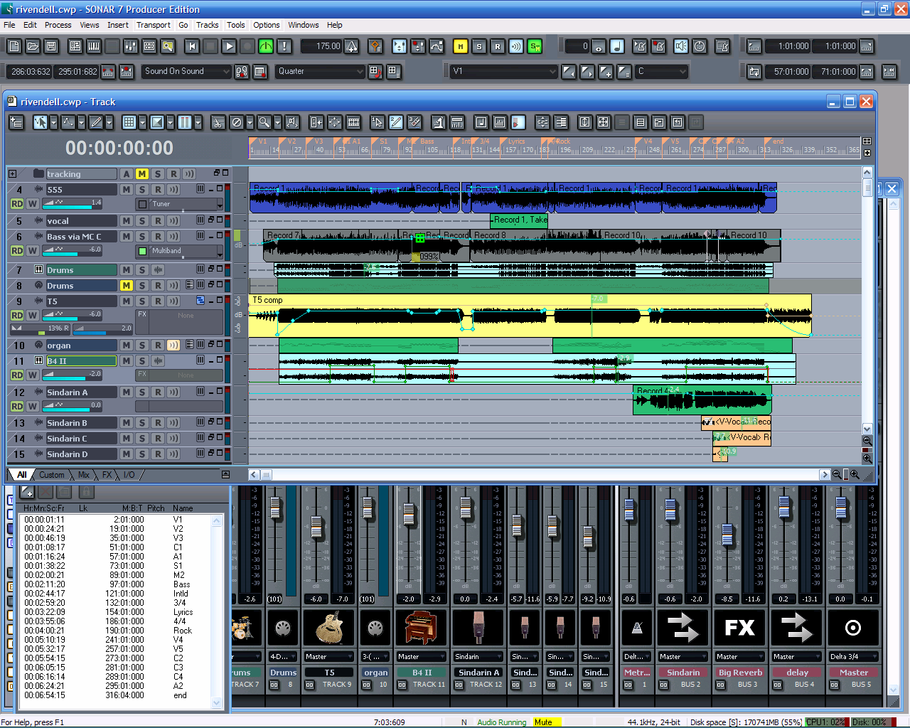
Task: Click the Big Reverb bus name label
Action: point(740,673)
